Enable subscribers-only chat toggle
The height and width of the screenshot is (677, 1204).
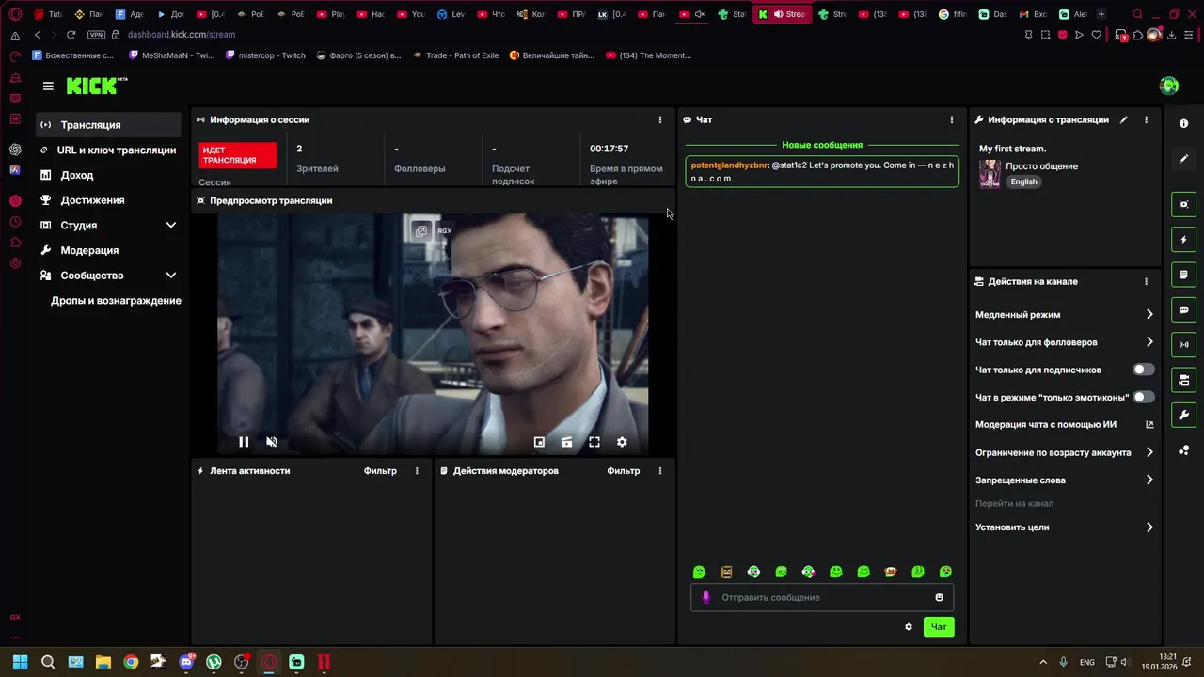click(1144, 370)
